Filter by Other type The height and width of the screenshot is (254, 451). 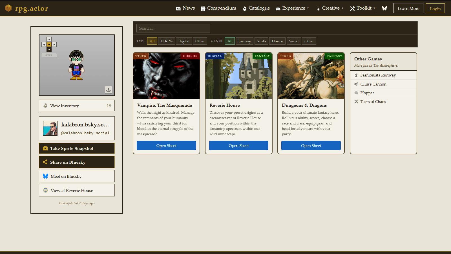tap(200, 41)
